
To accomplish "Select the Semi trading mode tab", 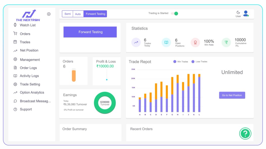I will coord(68,14).
